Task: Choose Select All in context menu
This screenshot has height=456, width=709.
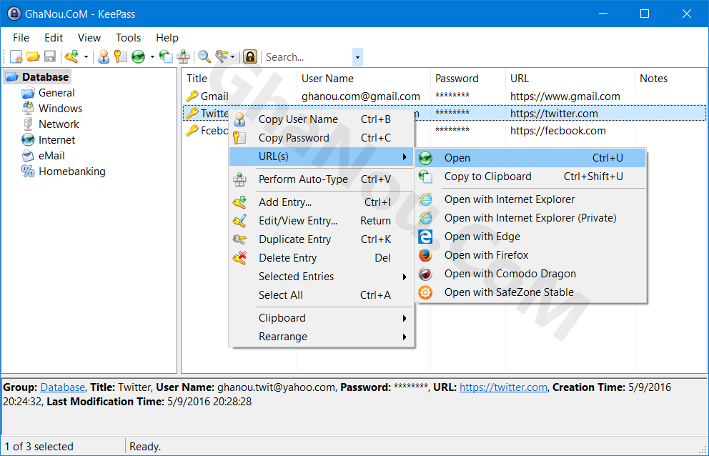Action: pyautogui.click(x=322, y=295)
